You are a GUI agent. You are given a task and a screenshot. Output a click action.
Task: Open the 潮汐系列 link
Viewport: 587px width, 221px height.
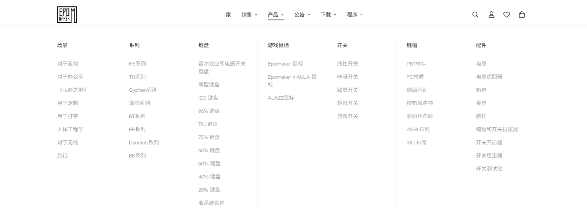coord(139,103)
